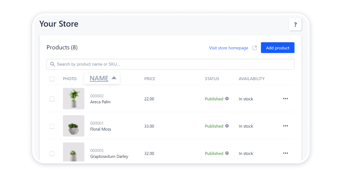Click the external link icon beside Visit store homepage
Screen dimensions: 343x184
(254, 48)
